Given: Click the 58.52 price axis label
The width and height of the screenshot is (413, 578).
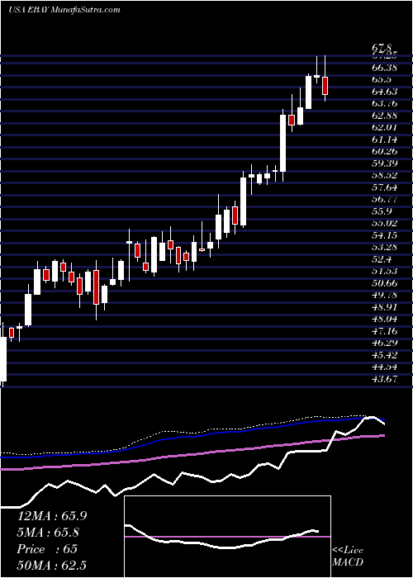Looking at the screenshot, I should click(385, 175).
